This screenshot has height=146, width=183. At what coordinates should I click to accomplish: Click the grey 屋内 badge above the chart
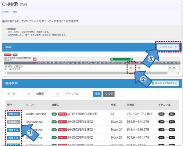click(x=15, y=55)
